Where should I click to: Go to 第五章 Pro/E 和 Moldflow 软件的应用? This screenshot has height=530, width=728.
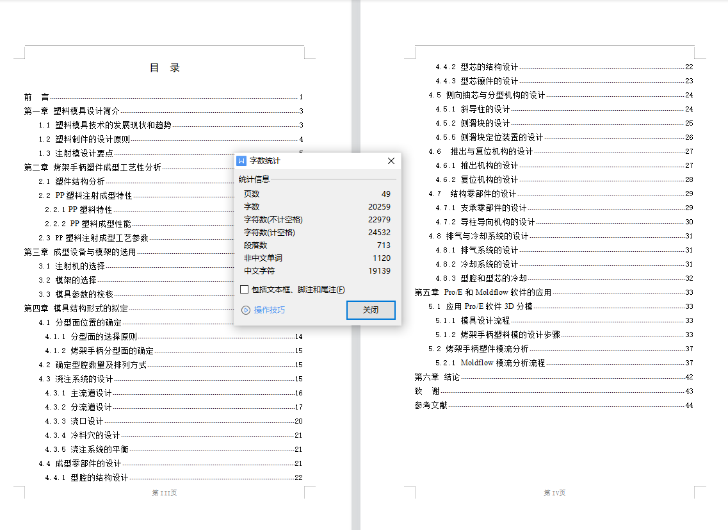483,292
